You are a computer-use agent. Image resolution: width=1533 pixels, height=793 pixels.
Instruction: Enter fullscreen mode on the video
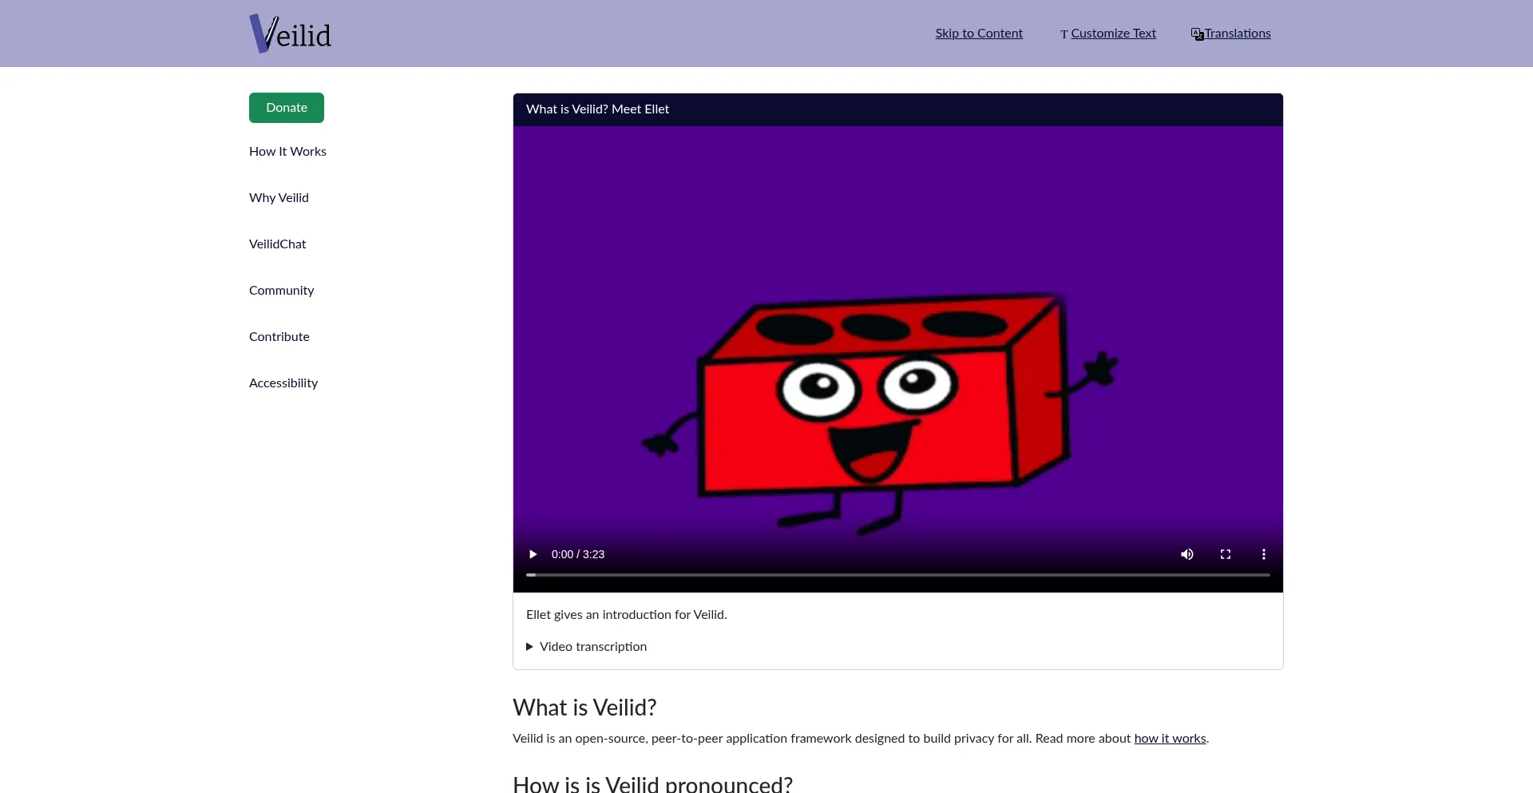[x=1225, y=553]
